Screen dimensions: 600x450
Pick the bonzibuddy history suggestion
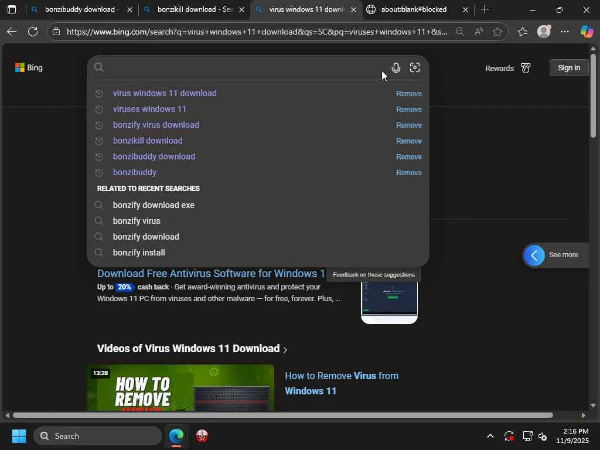pyautogui.click(x=135, y=173)
